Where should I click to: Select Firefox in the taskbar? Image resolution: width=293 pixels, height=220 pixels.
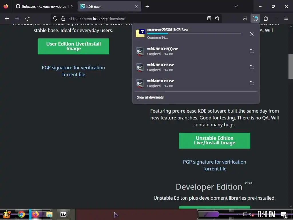click(x=35, y=214)
